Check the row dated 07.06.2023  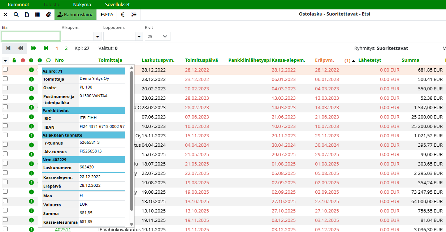pos(5,116)
